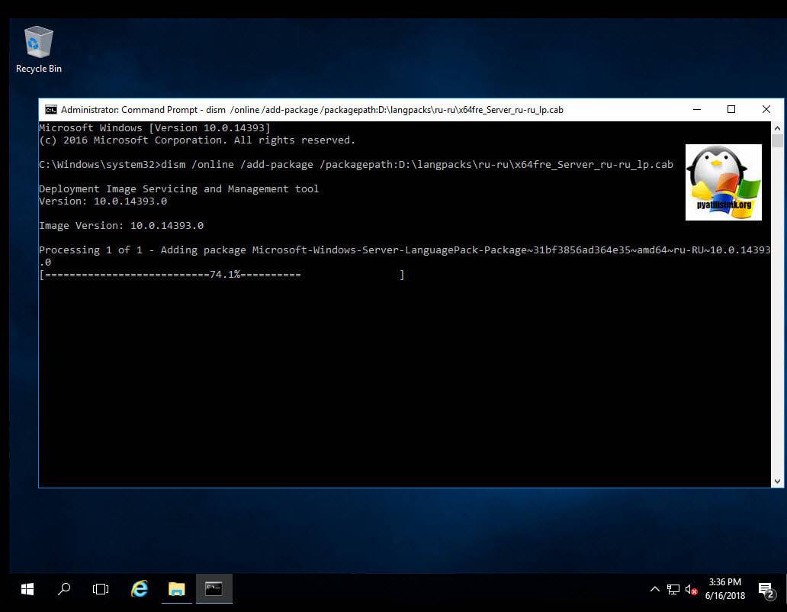Click the muted volume tray icon
The image size is (787, 612).
pos(691,590)
